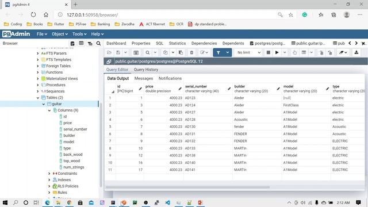The width and height of the screenshot is (368, 207).
Task: Open the Edit pencil dropdown button
Action: coord(204,52)
